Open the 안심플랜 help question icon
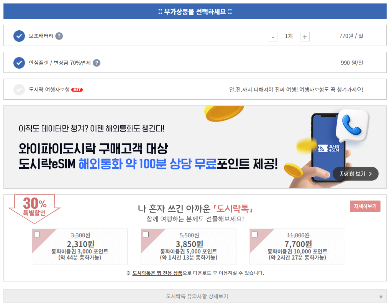This screenshot has height=306, width=392. [x=97, y=63]
